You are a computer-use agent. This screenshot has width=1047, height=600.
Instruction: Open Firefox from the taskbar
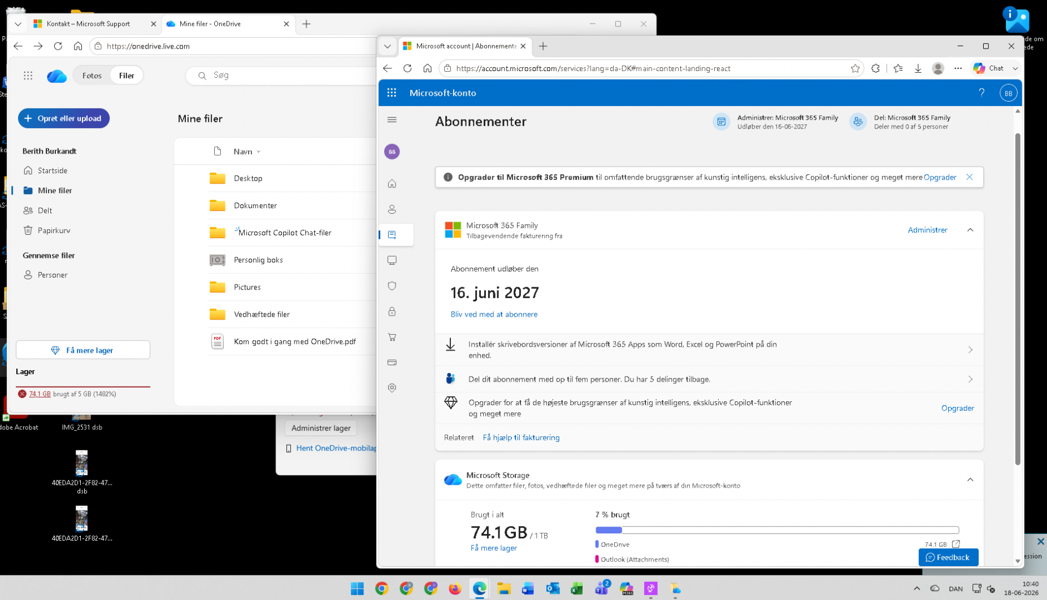point(455,589)
